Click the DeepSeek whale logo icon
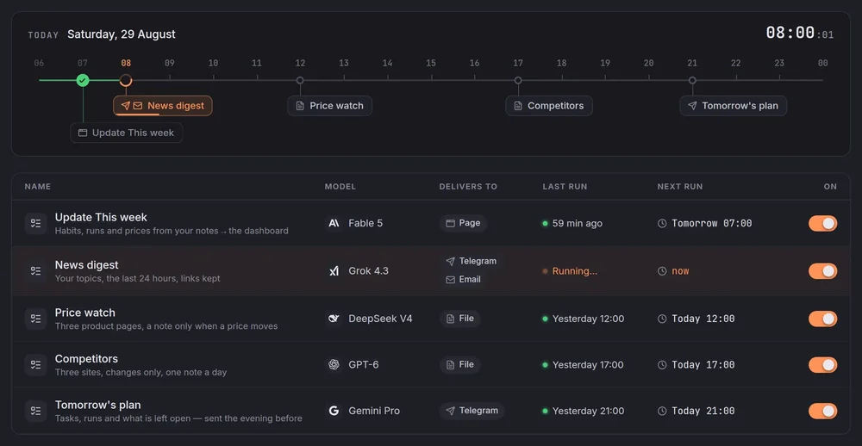This screenshot has width=862, height=446. [x=334, y=319]
